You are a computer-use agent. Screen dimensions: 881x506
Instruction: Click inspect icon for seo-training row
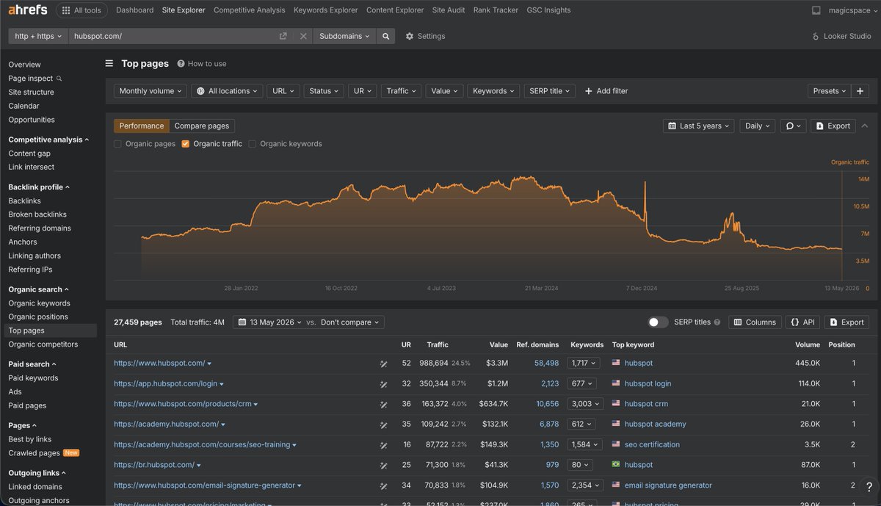point(383,444)
